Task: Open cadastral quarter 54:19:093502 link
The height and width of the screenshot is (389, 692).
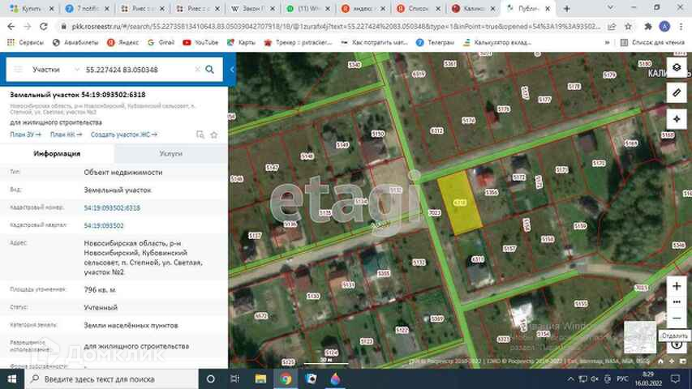Action: tap(104, 225)
